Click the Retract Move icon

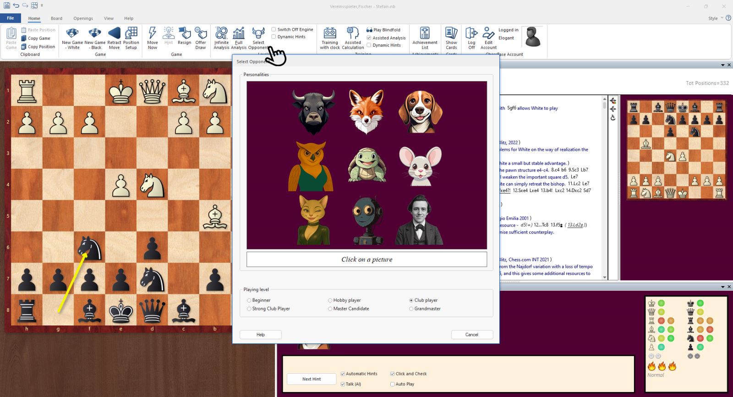[114, 38]
